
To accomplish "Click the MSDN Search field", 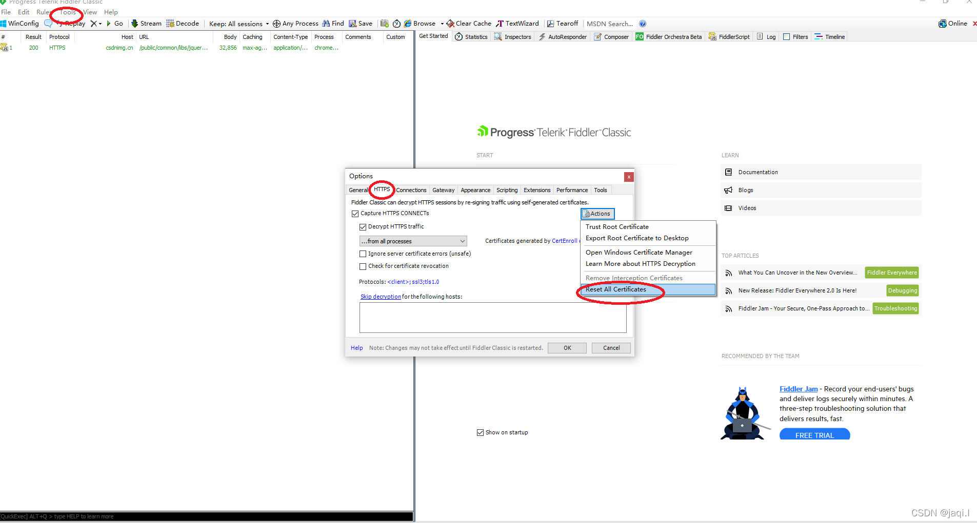I will (x=609, y=24).
